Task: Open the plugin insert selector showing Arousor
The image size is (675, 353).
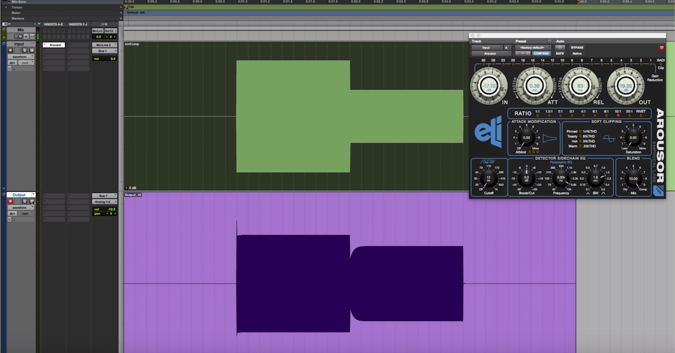Action: (x=491, y=53)
